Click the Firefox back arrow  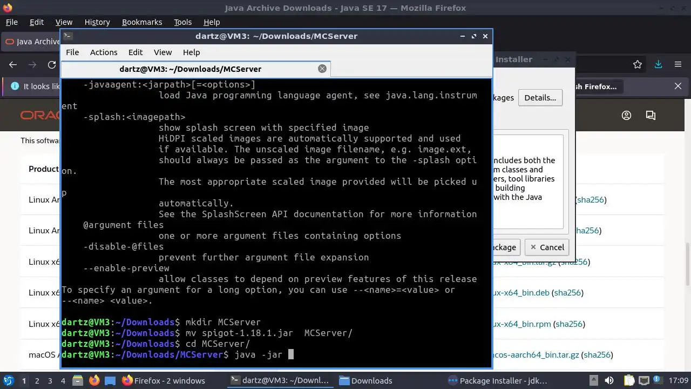coord(13,65)
